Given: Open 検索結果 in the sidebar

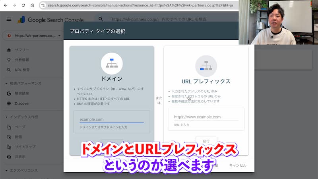Looking at the screenshot, I should pyautogui.click(x=22, y=93).
